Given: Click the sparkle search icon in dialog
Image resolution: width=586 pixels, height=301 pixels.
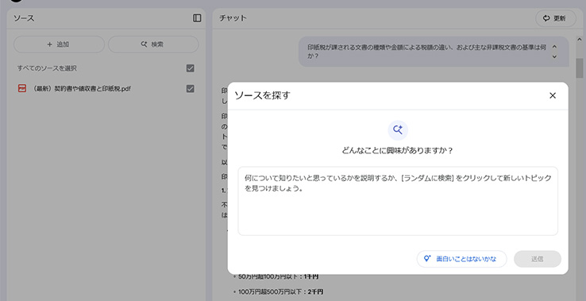Looking at the screenshot, I should click(398, 130).
